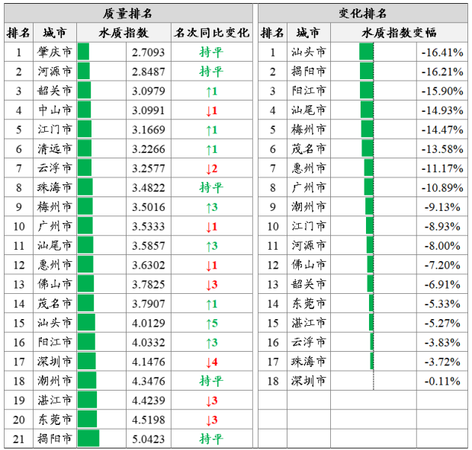Select the 名次同比变化 column header
The width and height of the screenshot is (472, 450).
click(212, 33)
